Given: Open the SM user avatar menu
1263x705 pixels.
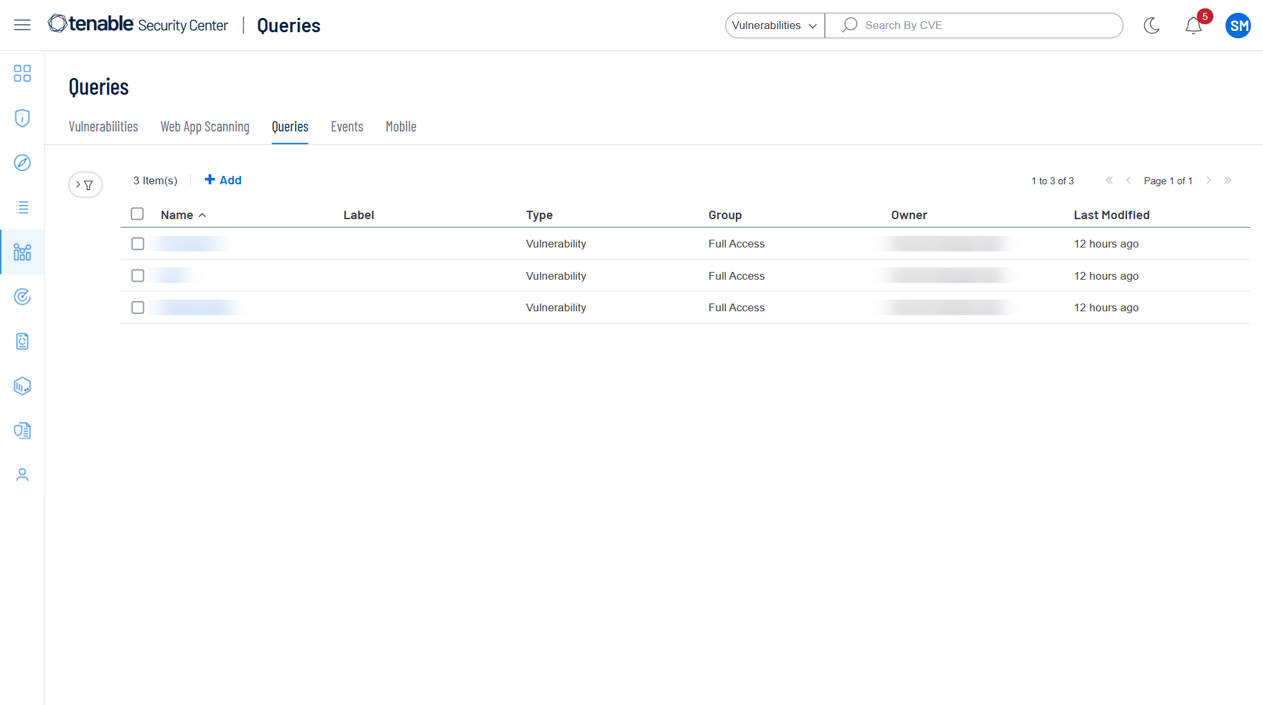Looking at the screenshot, I should point(1238,25).
